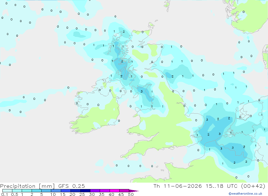Click the '(00+42)' forecast offset text

[x=253, y=186]
